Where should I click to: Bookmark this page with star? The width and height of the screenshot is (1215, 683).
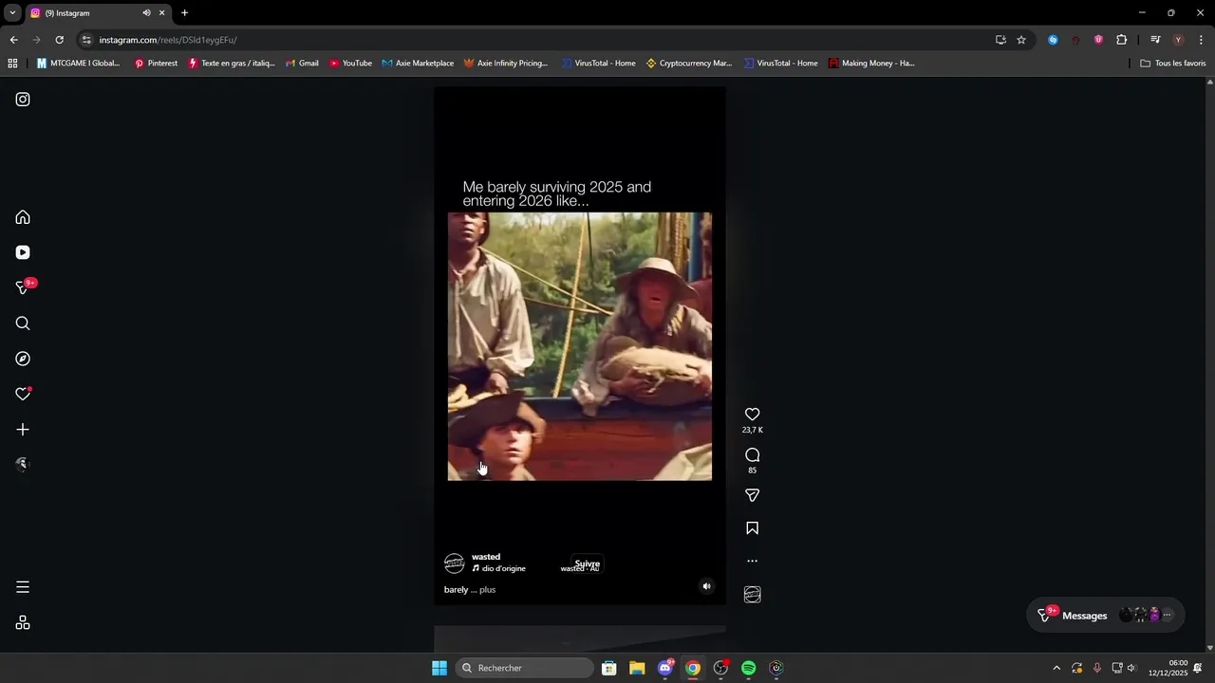pos(1021,40)
